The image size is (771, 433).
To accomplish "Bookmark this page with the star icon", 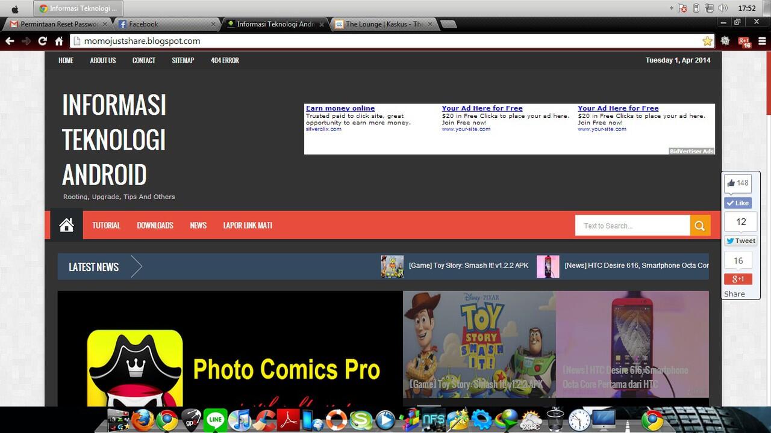I will (707, 41).
